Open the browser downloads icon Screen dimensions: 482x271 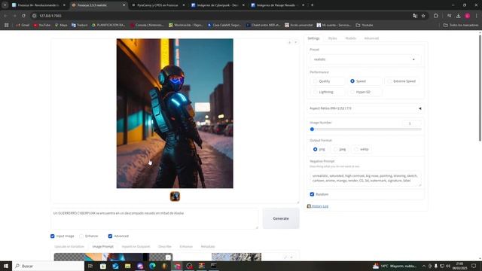(459, 16)
